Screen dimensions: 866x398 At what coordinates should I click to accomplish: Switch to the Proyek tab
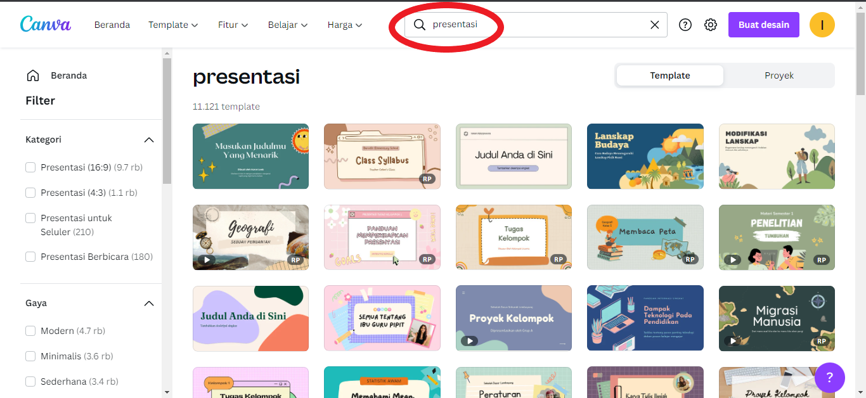tap(779, 75)
